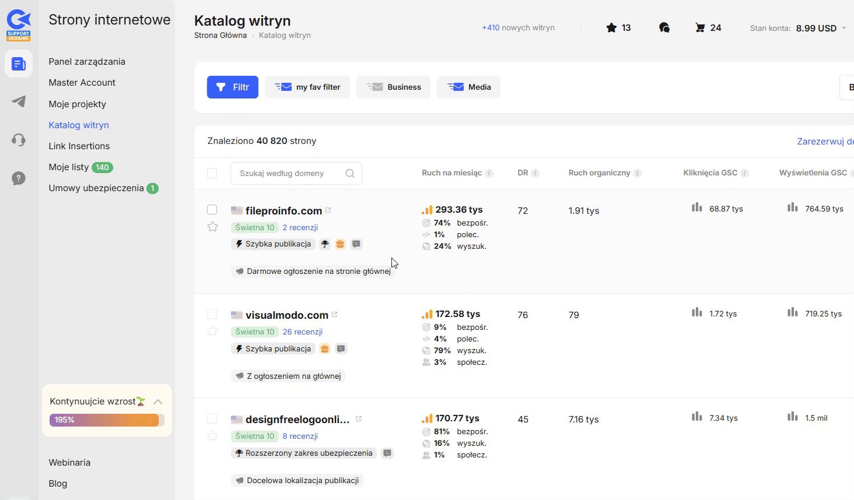Open the shopping cart icon
854x500 pixels.
(x=700, y=28)
